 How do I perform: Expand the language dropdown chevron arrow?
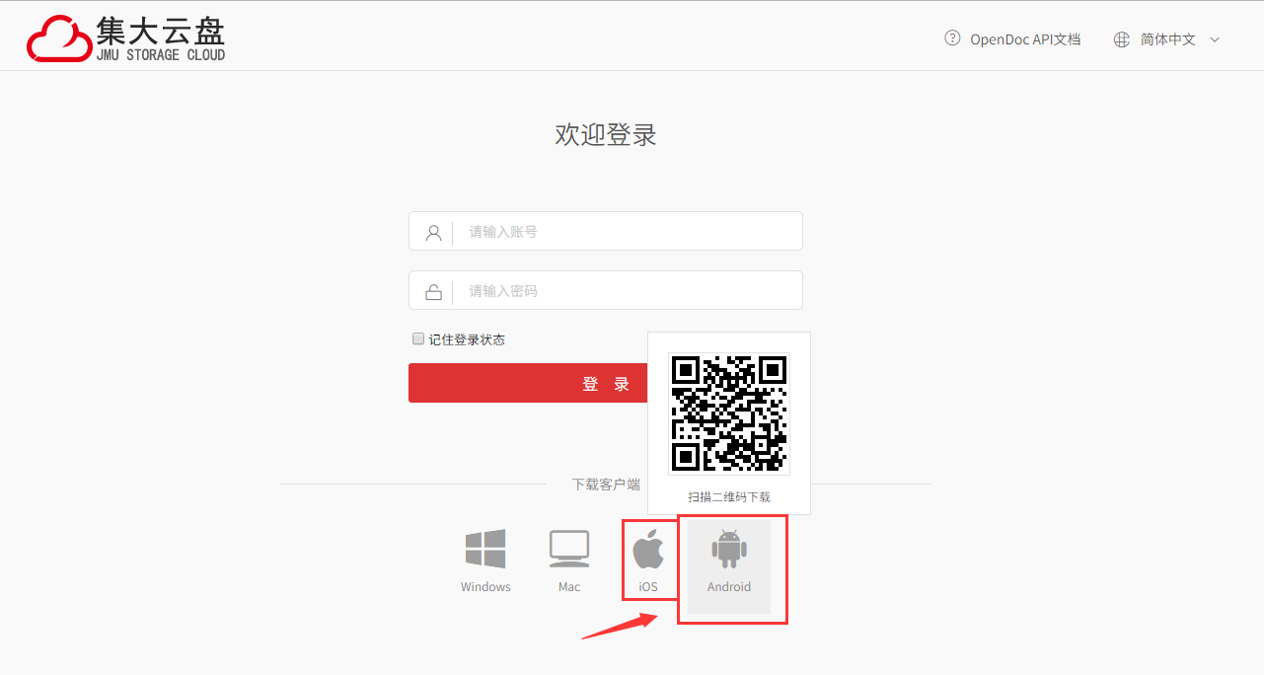[x=1215, y=39]
